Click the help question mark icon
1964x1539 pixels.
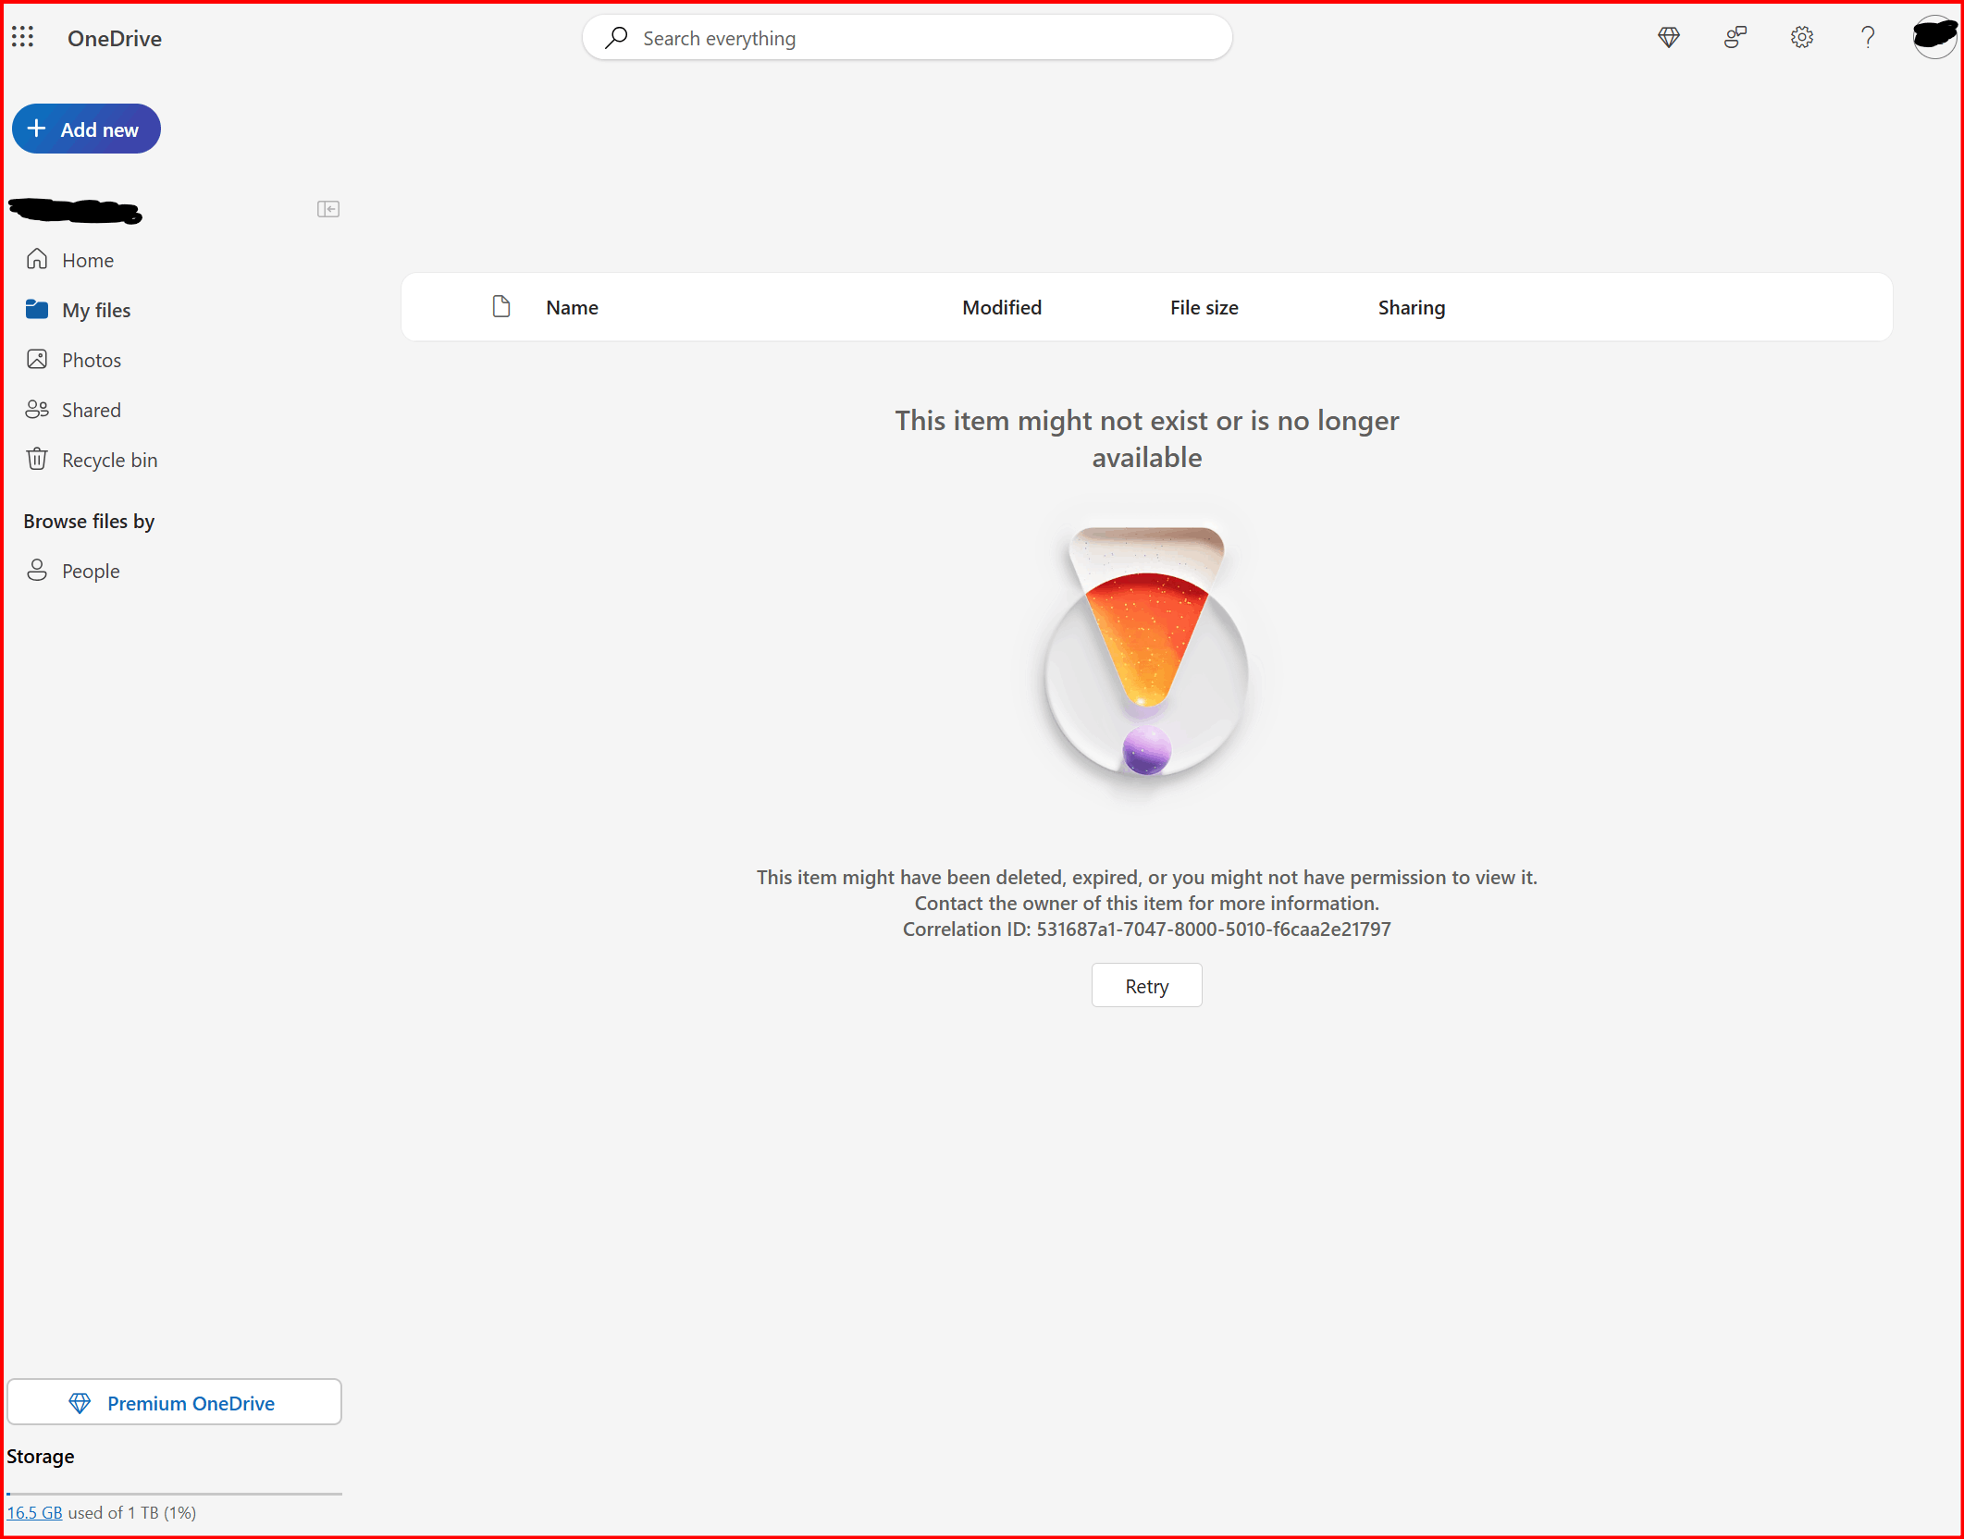[x=1868, y=38]
